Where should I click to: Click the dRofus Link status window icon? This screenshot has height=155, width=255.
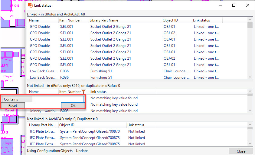tap(30, 5)
